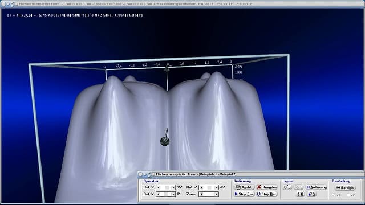
Task: Open the Auflösung layout option
Action: 317,187
